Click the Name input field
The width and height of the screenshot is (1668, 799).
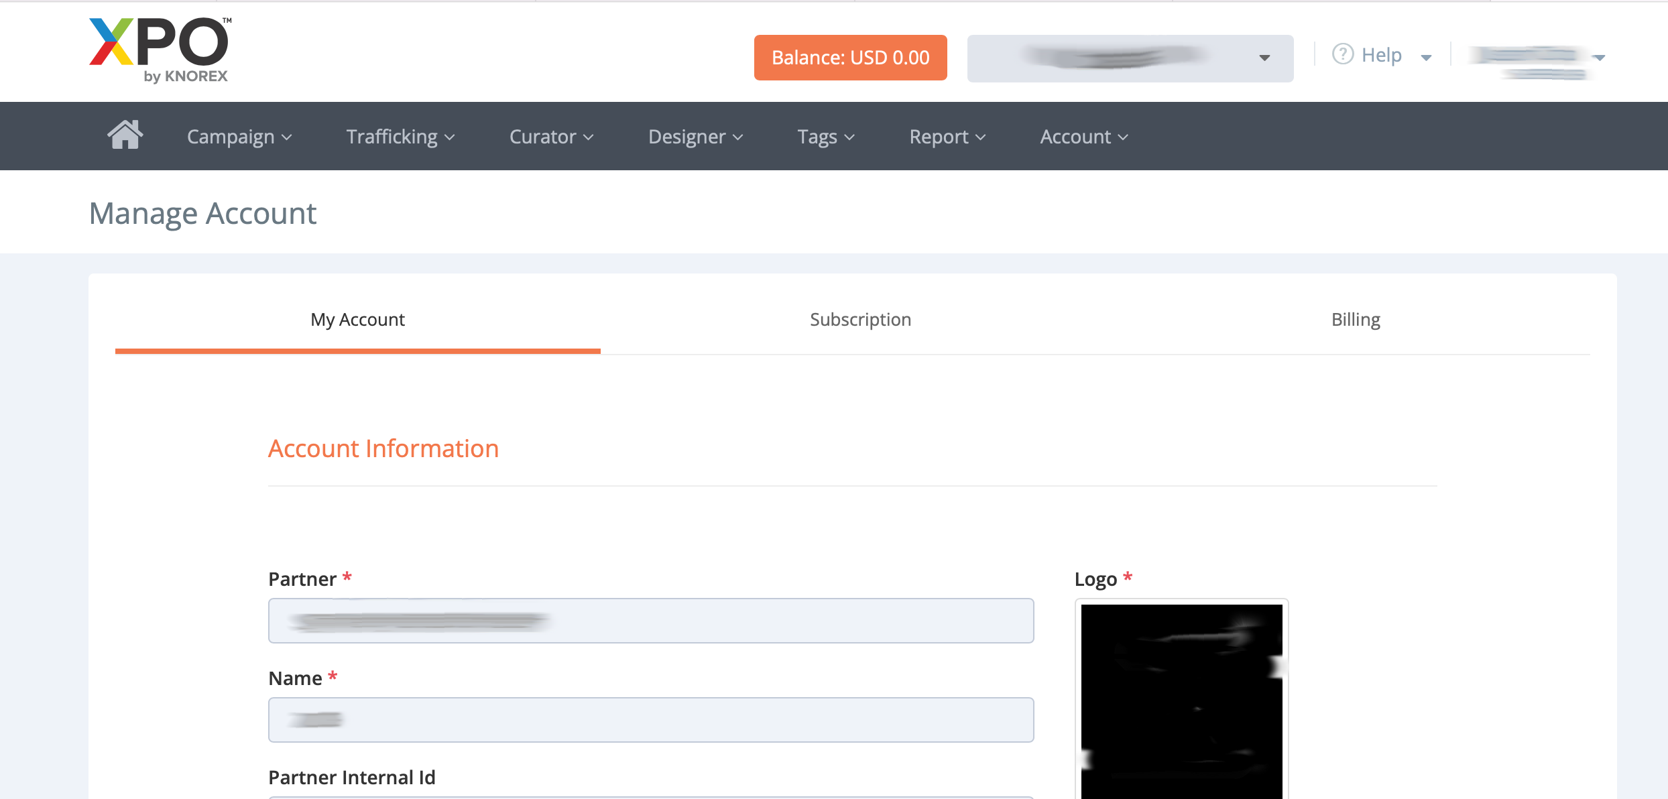pos(650,720)
